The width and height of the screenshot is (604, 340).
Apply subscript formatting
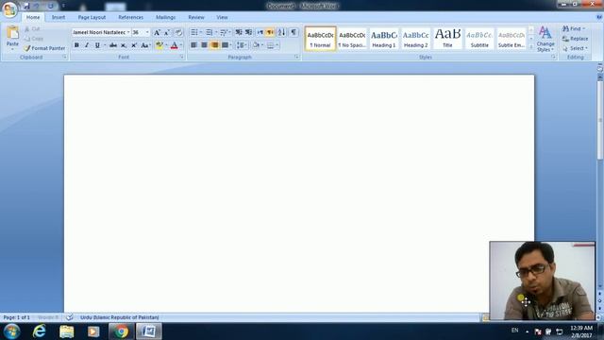tap(124, 45)
